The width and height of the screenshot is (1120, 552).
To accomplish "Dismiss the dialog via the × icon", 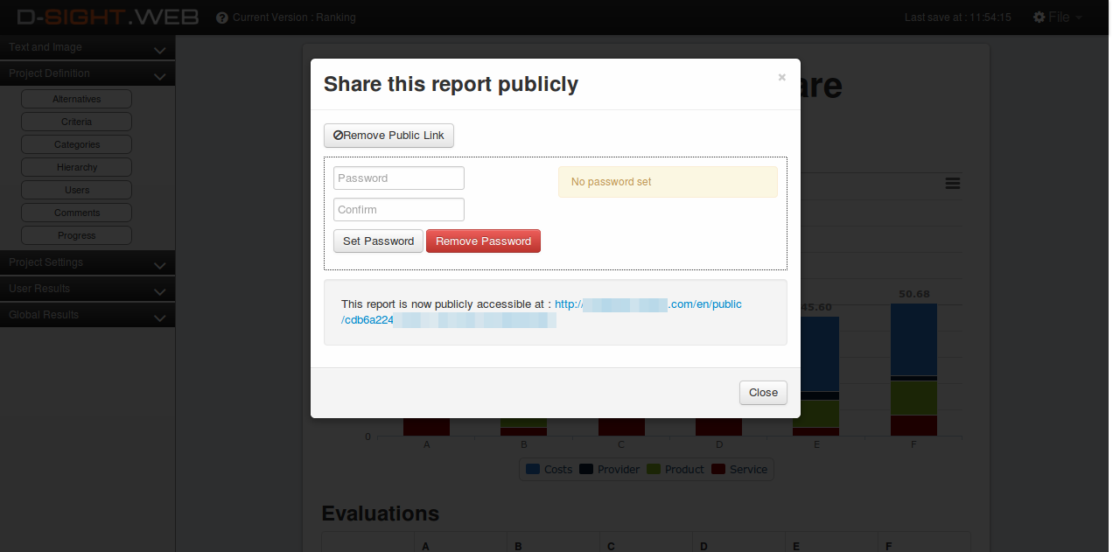I will [x=781, y=77].
